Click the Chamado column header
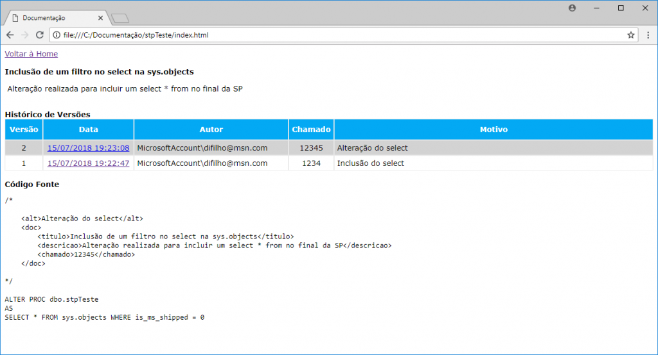This screenshot has width=658, height=355. point(311,129)
